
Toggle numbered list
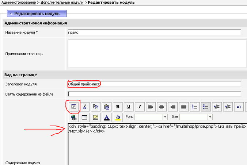point(195,107)
